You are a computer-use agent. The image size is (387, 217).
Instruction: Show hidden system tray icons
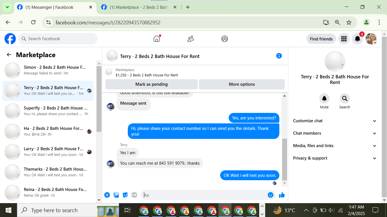click(x=306, y=210)
